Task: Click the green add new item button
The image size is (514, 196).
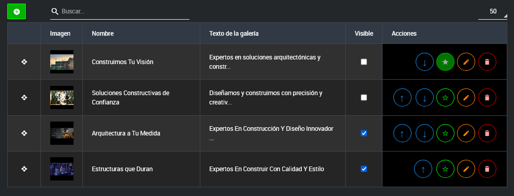Action: pyautogui.click(x=17, y=11)
